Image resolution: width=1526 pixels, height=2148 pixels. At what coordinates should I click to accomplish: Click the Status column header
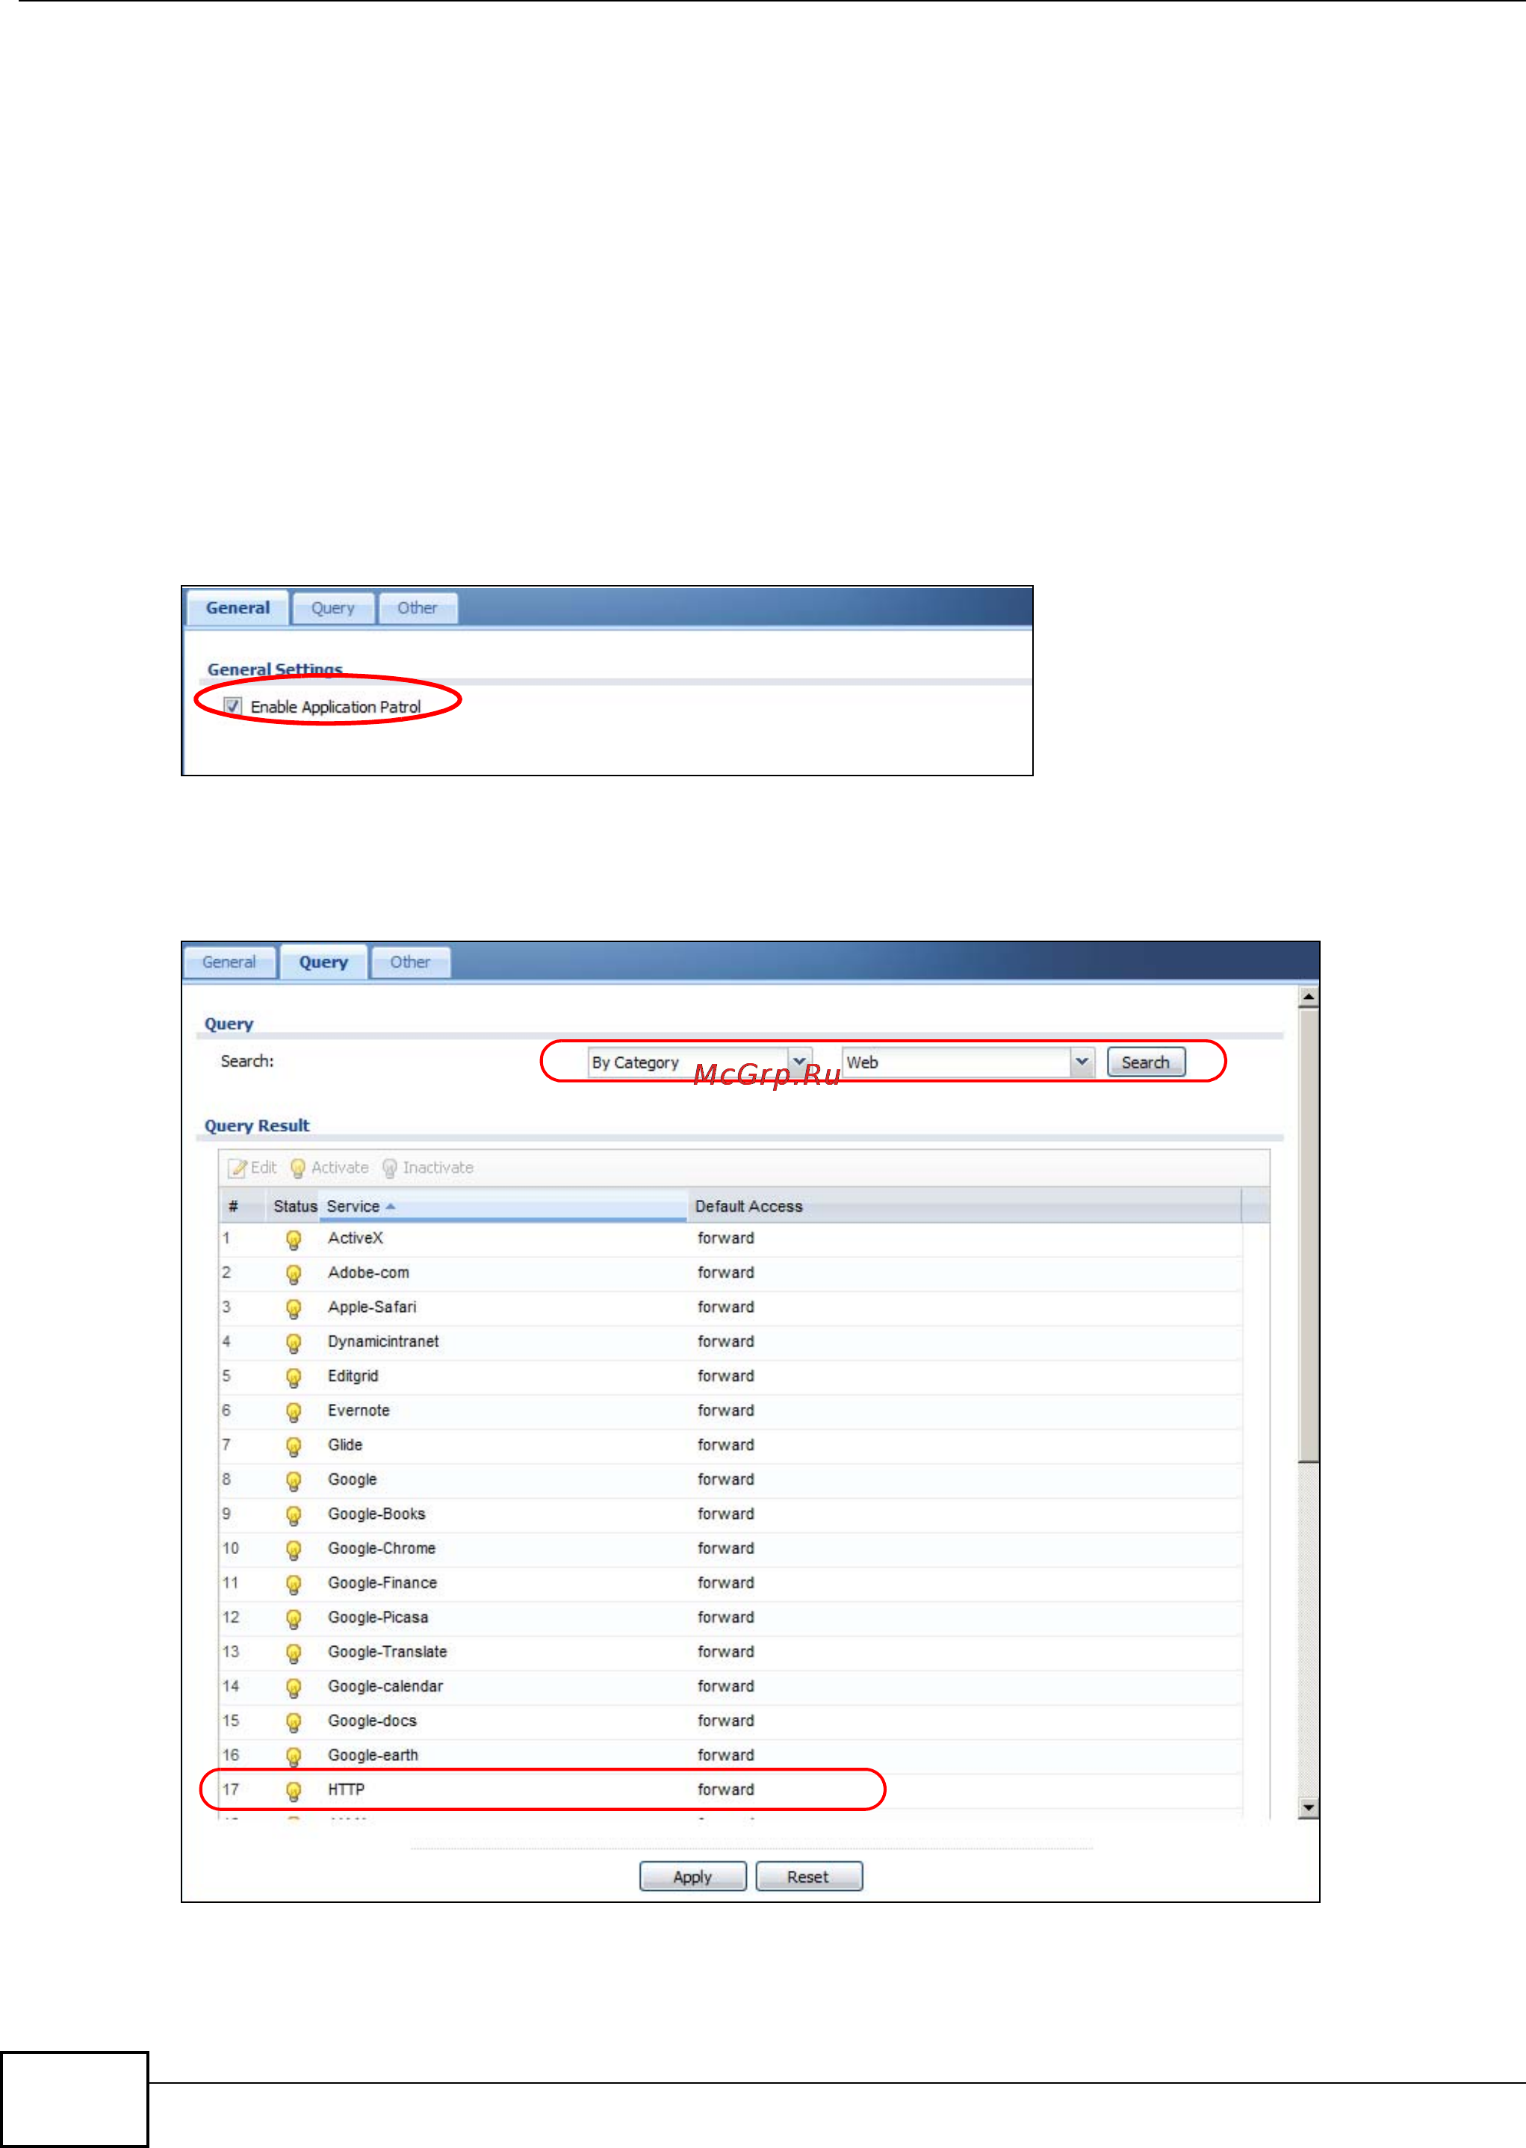[295, 1207]
